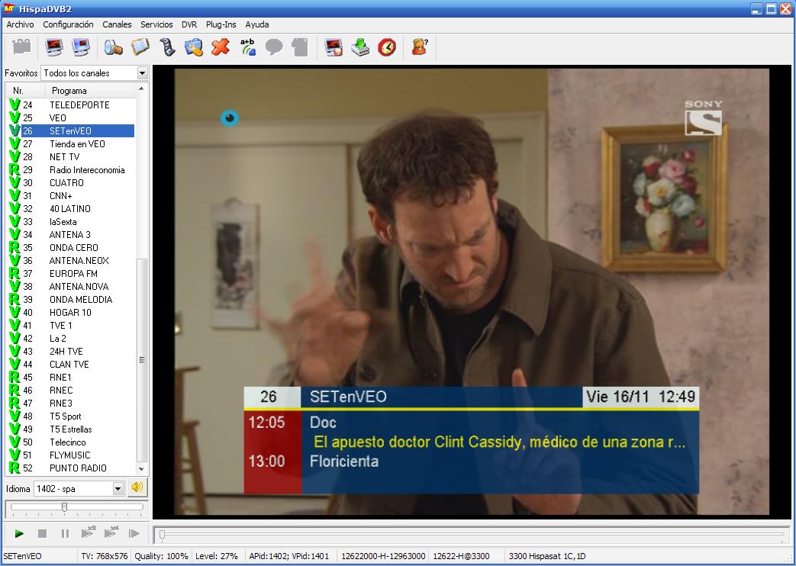Click 'Quality: 100%' in the status bar
The image size is (796, 566).
click(162, 556)
